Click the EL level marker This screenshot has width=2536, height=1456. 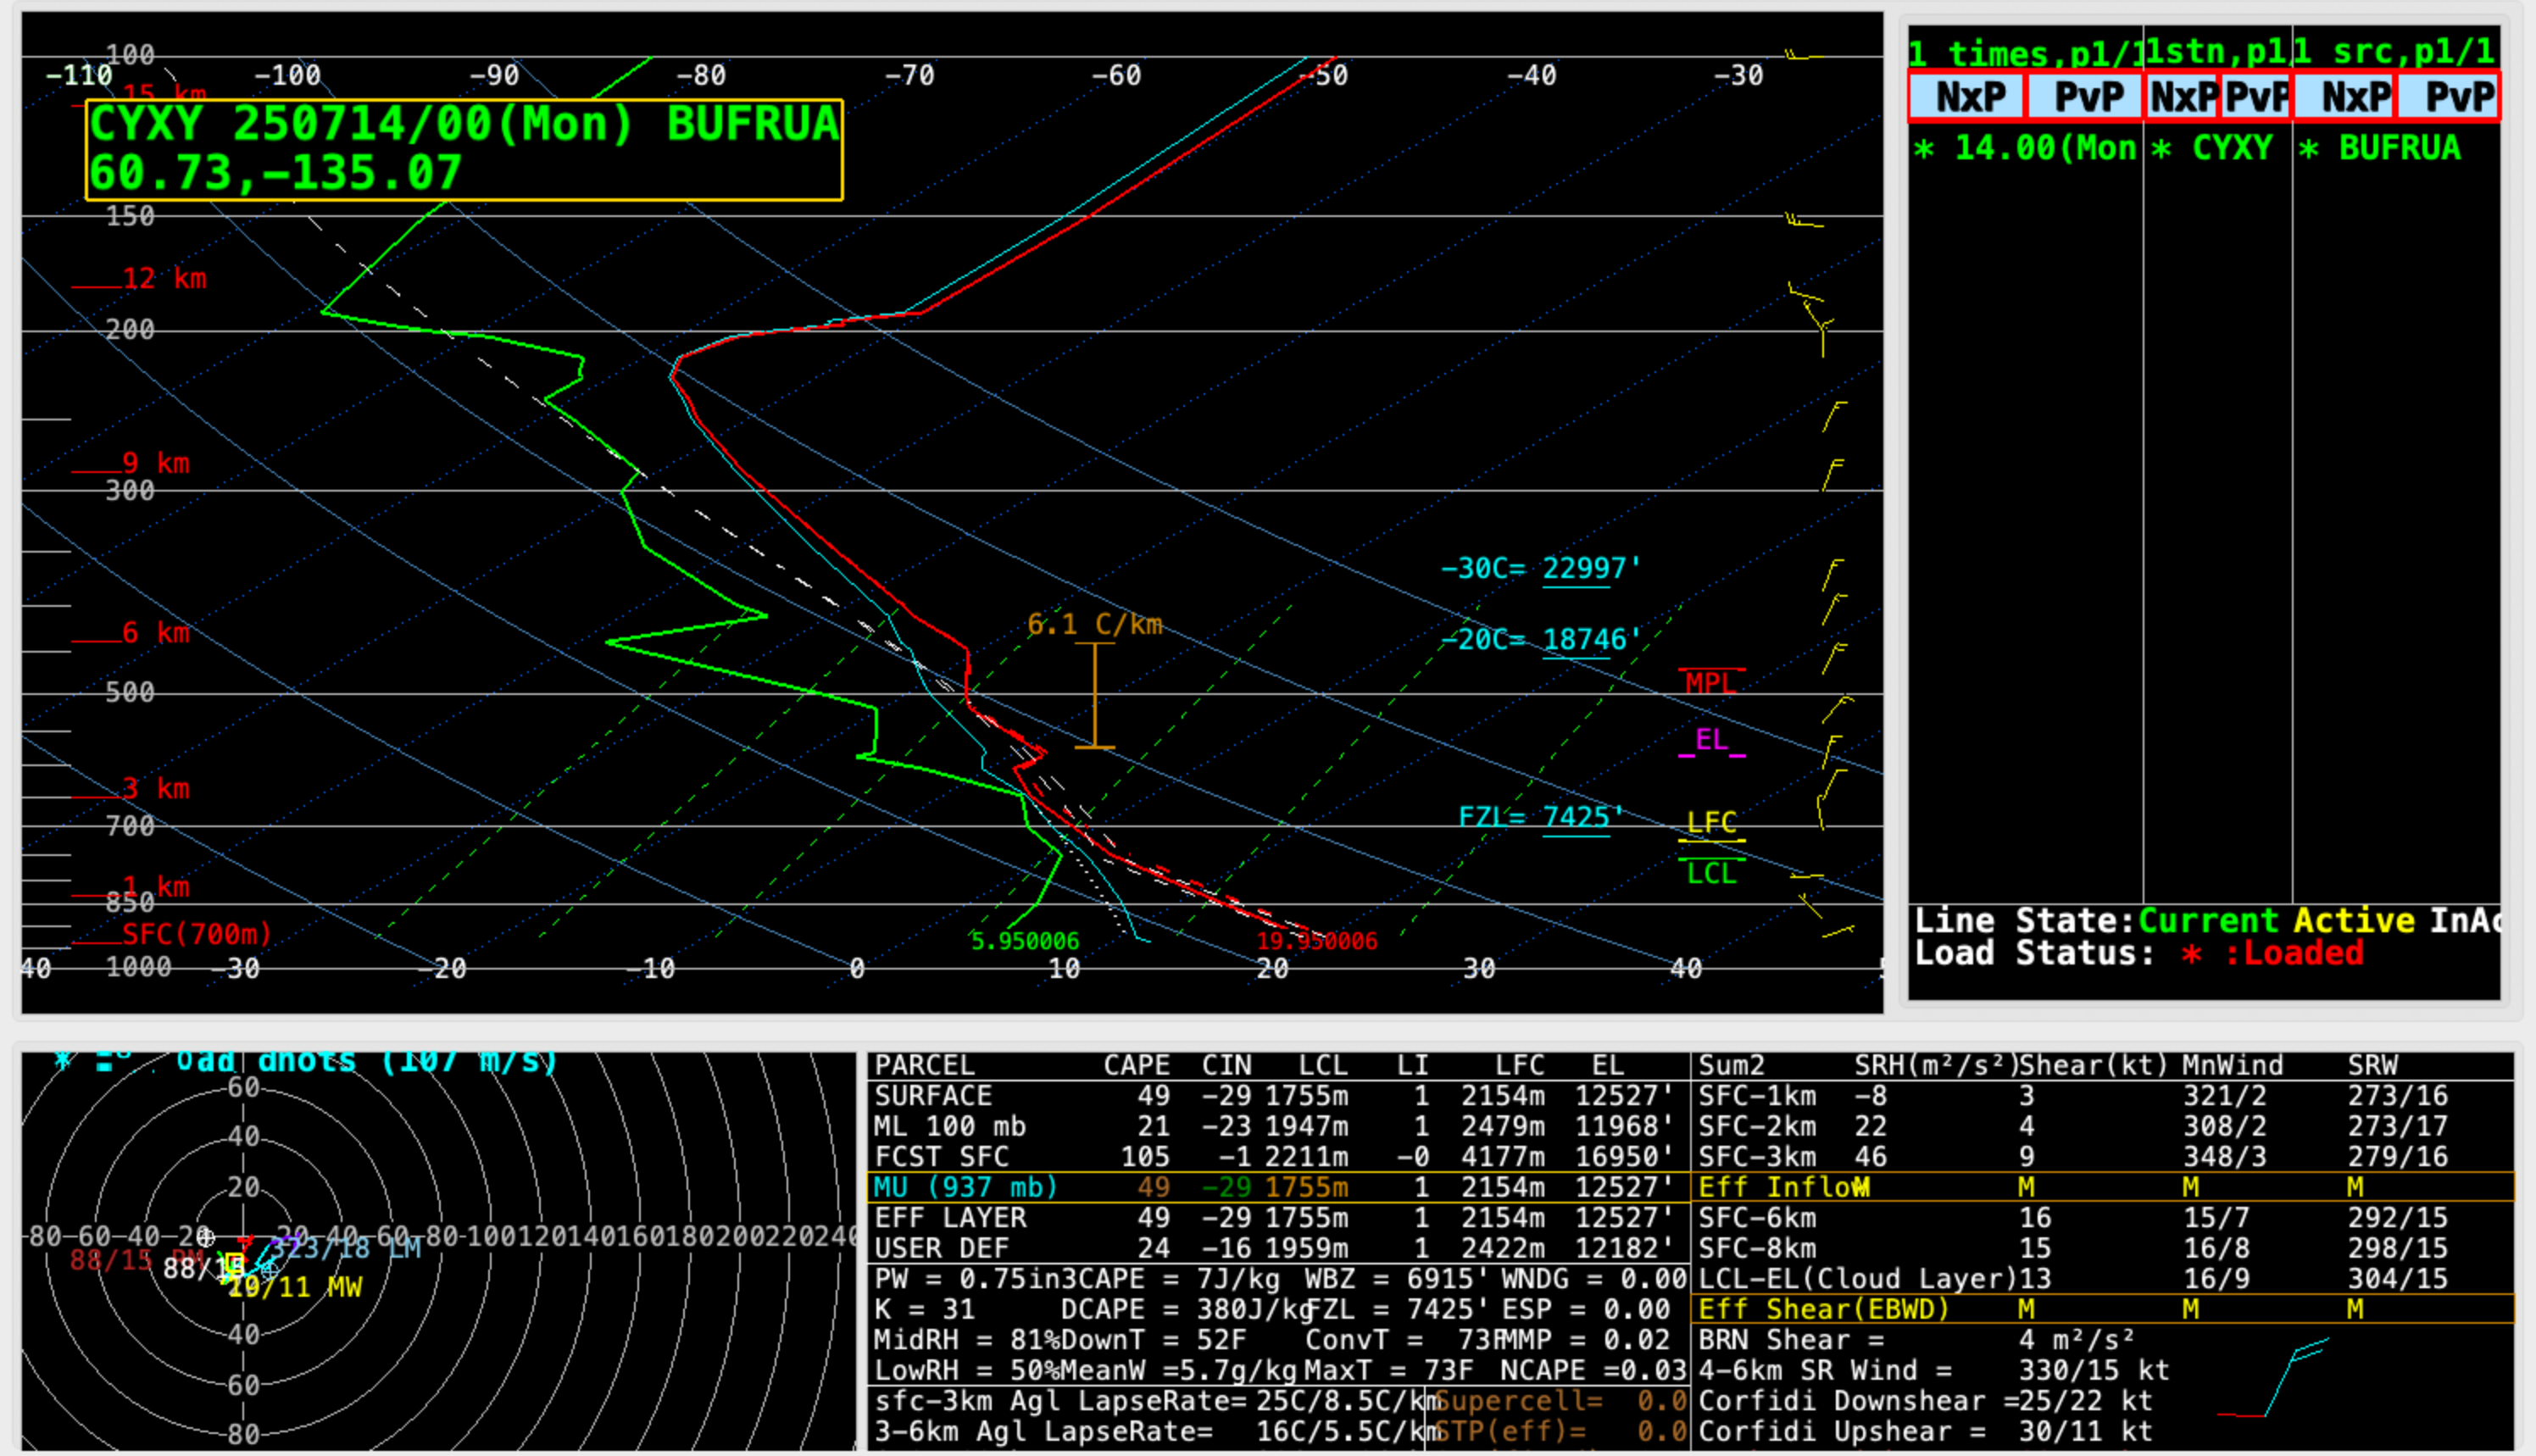pyautogui.click(x=1711, y=741)
